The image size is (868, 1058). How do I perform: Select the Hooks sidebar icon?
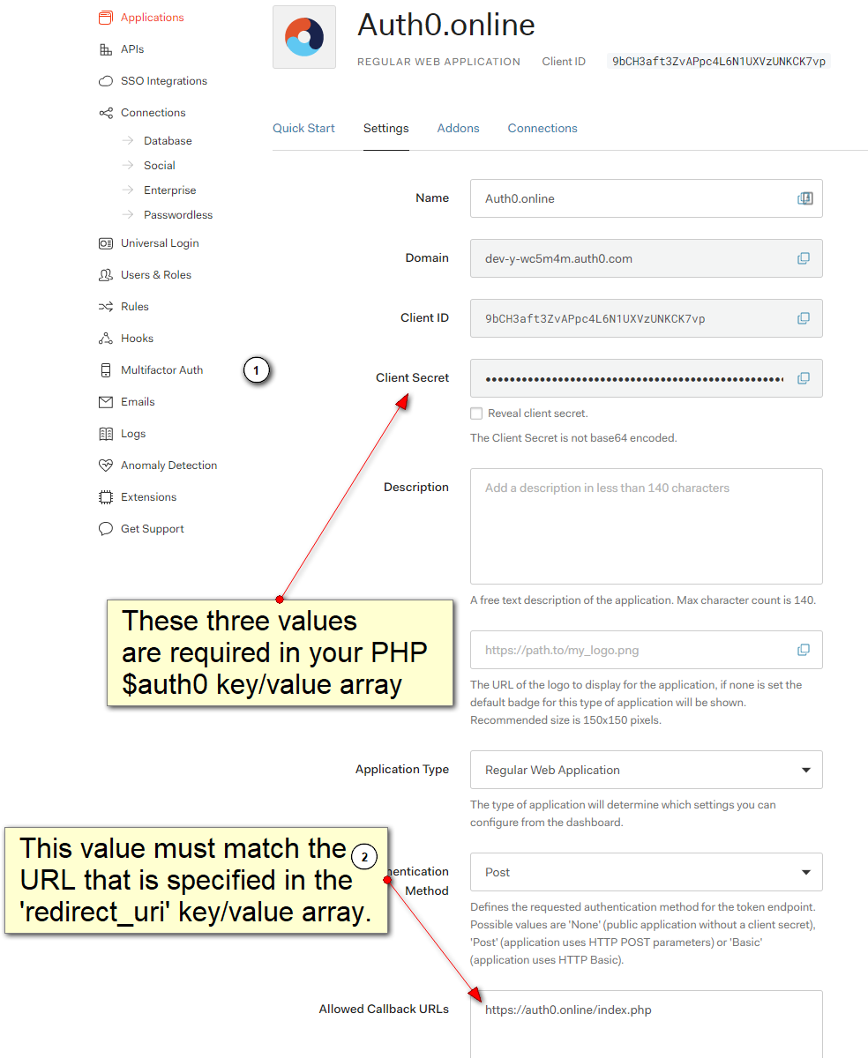point(107,338)
